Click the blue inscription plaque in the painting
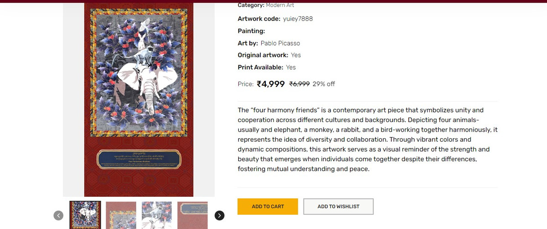Viewport: 547px width, 229px height. pos(139,159)
